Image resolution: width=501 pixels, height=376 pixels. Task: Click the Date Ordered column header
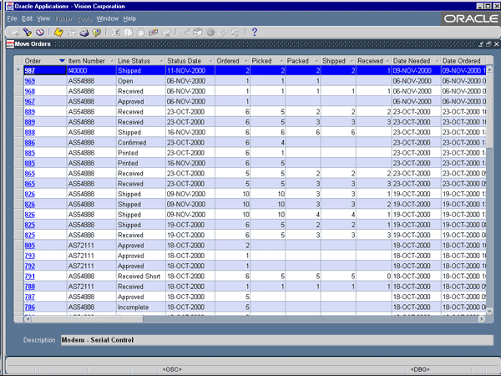click(463, 61)
